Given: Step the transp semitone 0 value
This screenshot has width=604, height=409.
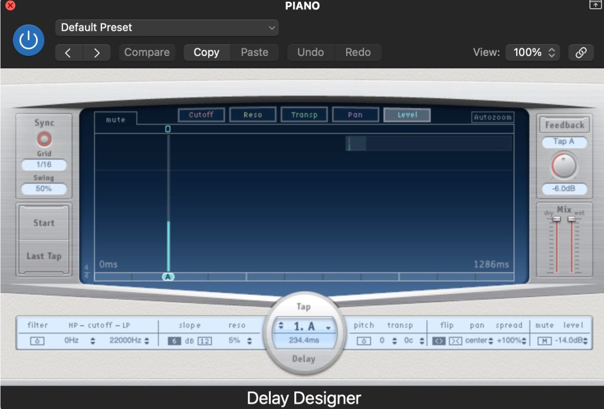Looking at the screenshot, I should tap(395, 341).
